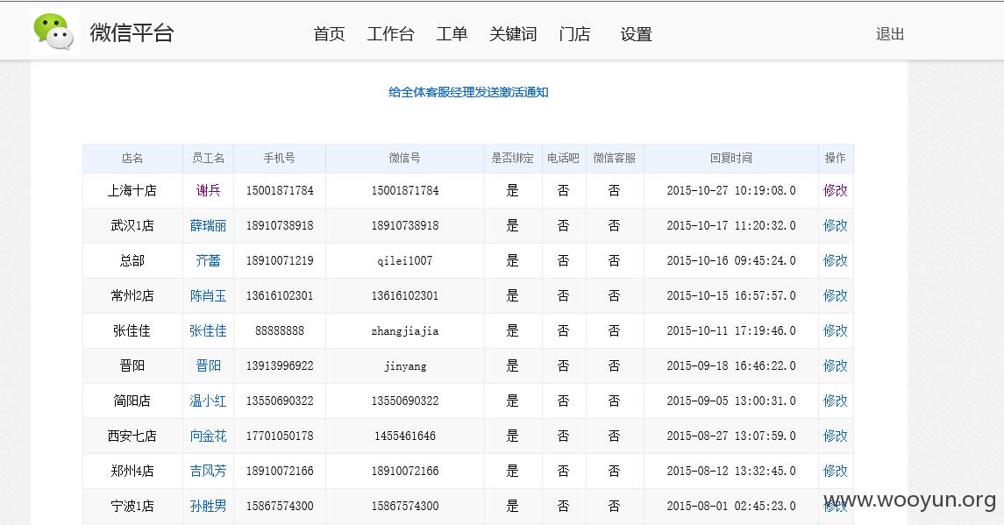The height and width of the screenshot is (525, 1004).
Task: Click 修改 in the 常州2店 row
Action: click(835, 295)
